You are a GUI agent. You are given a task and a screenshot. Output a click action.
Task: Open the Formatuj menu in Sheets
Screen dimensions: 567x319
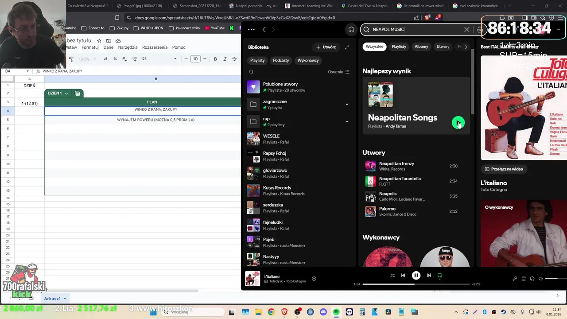[x=90, y=47]
